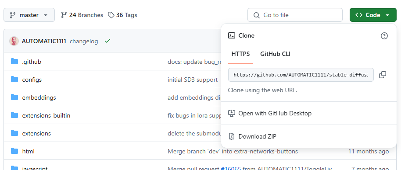Open the embeddings folder

pyautogui.click(x=39, y=97)
